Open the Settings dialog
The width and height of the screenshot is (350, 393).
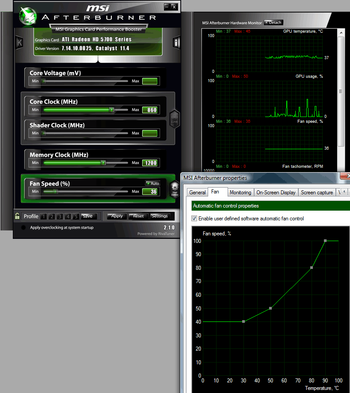160,216
